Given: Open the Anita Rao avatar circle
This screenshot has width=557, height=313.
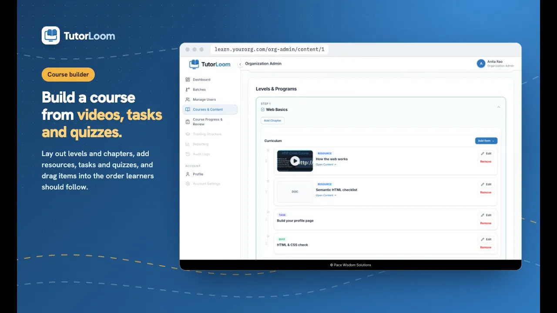Looking at the screenshot, I should coord(481,63).
